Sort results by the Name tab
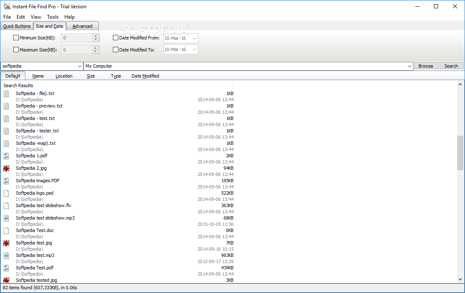The image size is (465, 293). point(38,76)
